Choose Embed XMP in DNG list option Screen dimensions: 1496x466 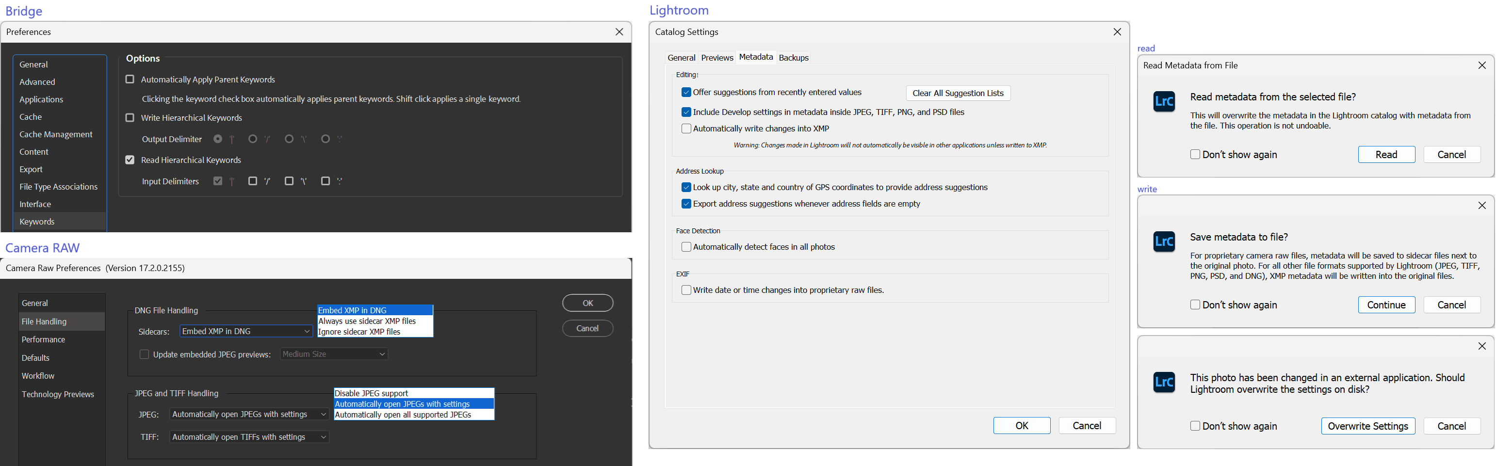point(375,310)
